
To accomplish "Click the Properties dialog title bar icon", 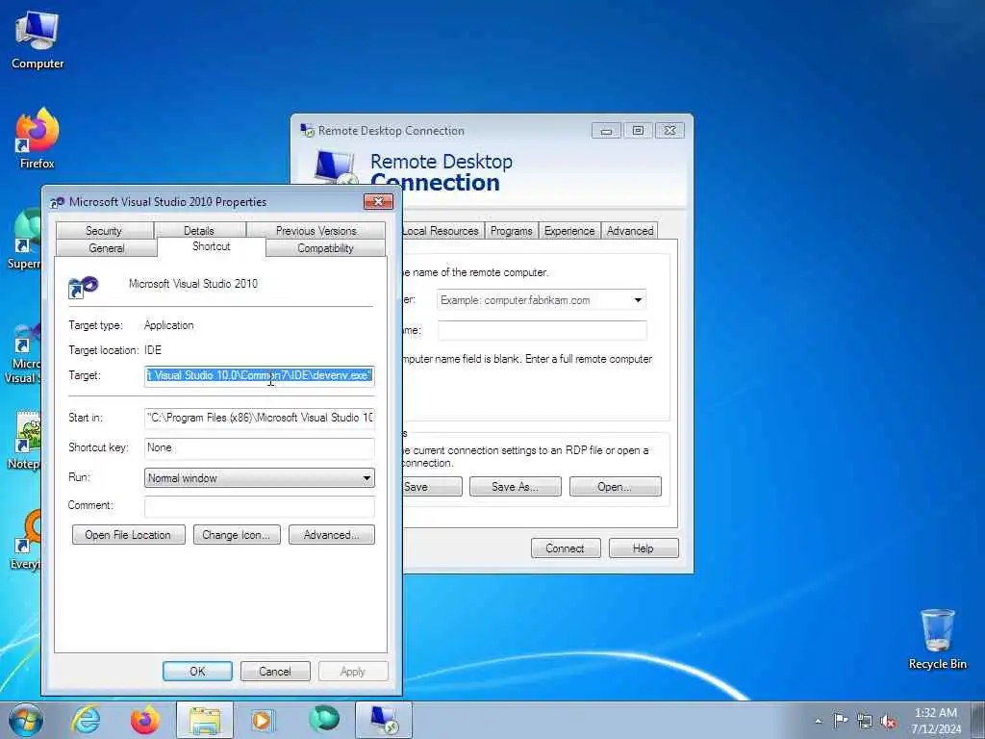I will click(x=57, y=202).
